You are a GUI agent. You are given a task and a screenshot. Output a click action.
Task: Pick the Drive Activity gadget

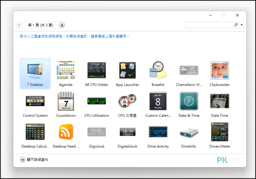[158, 132]
